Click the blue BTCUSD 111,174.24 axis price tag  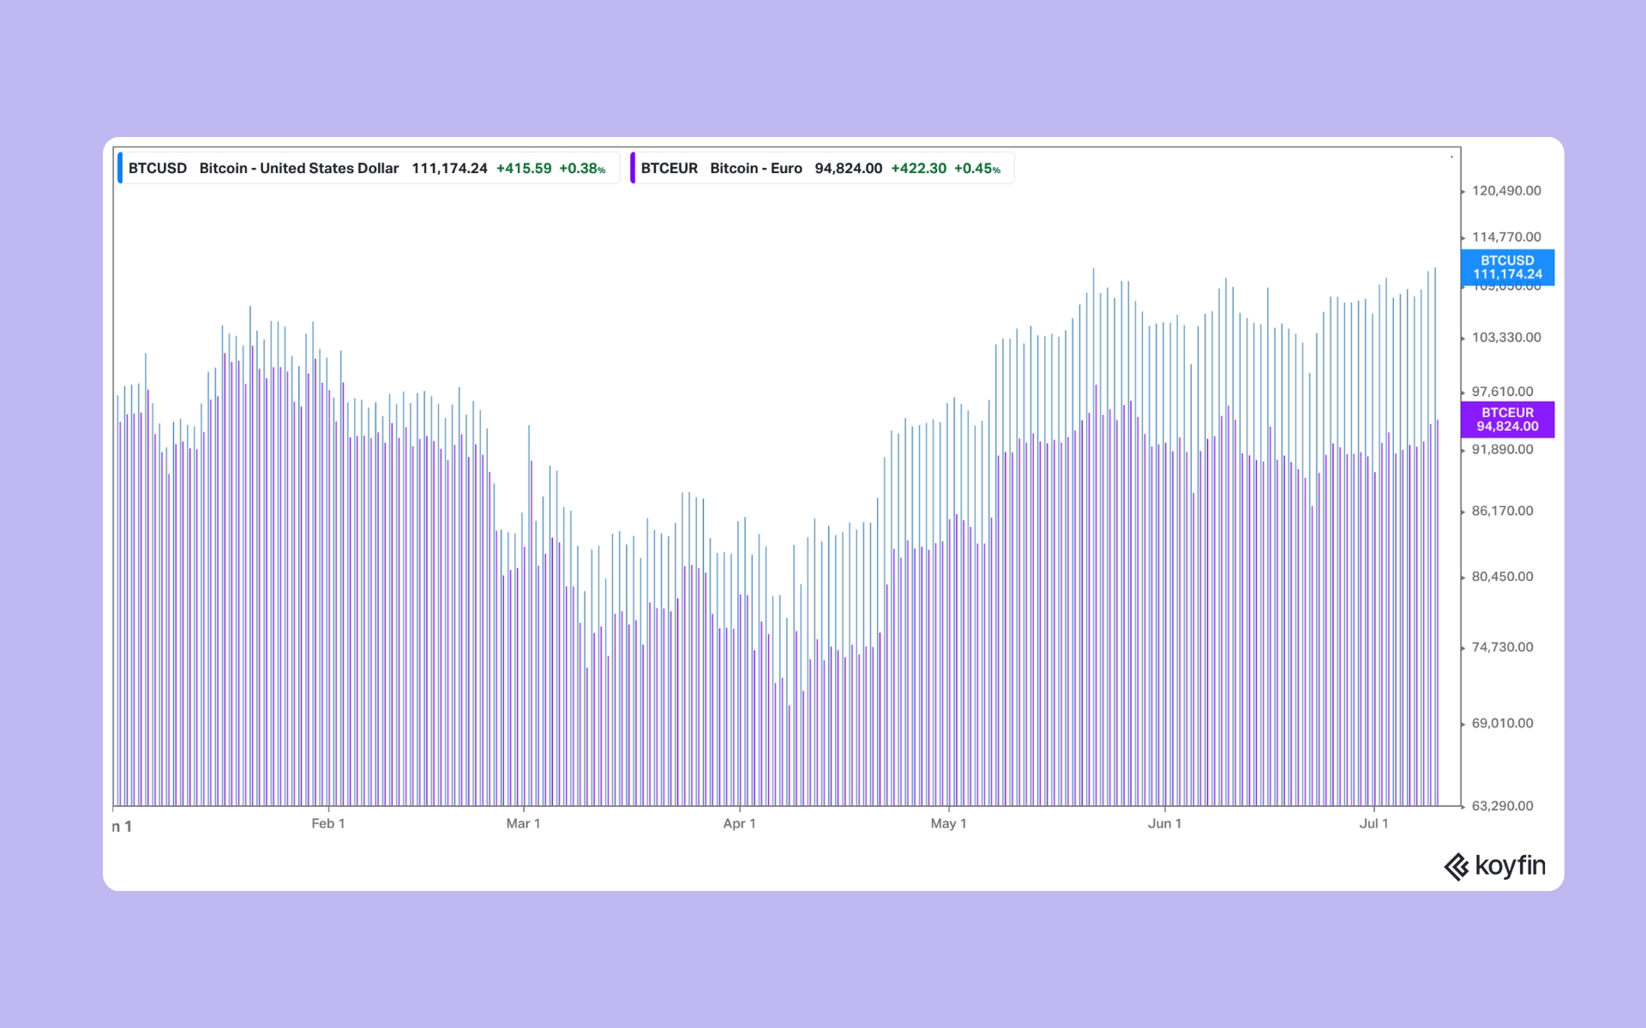click(1507, 267)
